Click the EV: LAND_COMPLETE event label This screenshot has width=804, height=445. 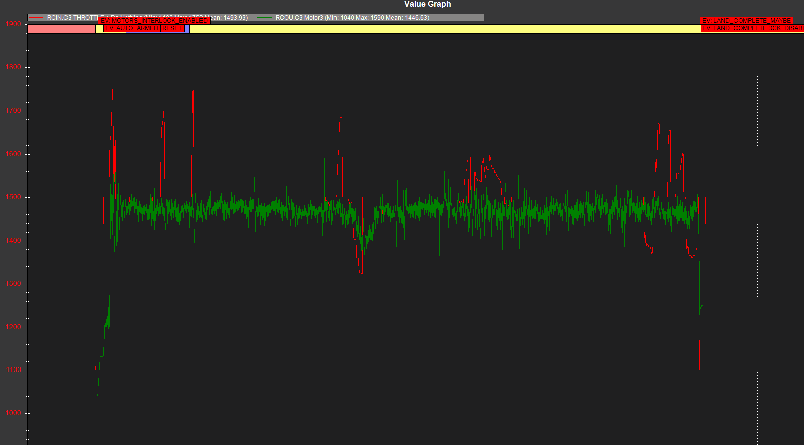734,28
